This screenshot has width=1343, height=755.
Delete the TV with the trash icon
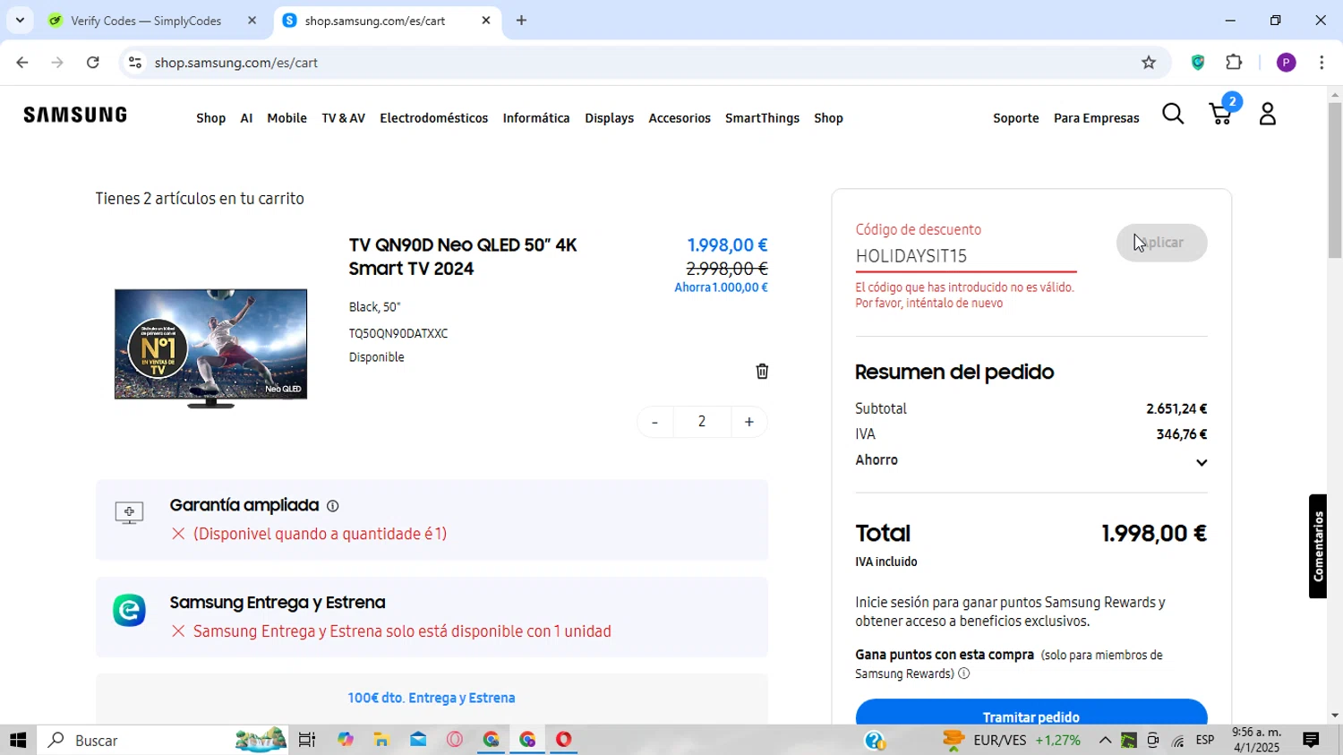pos(762,371)
